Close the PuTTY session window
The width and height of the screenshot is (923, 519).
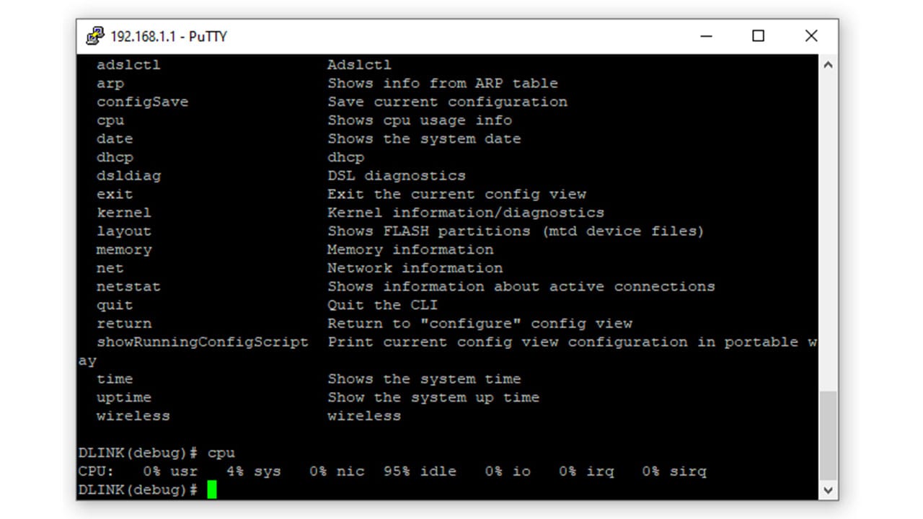811,36
